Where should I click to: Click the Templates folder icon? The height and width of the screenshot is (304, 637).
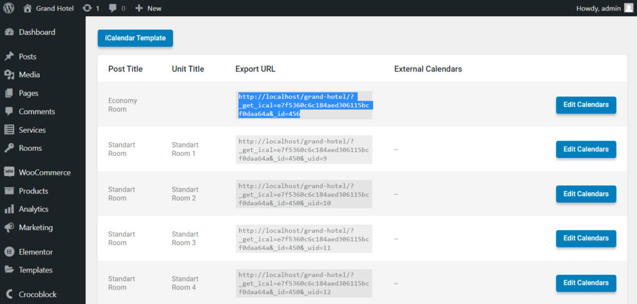tap(9, 270)
